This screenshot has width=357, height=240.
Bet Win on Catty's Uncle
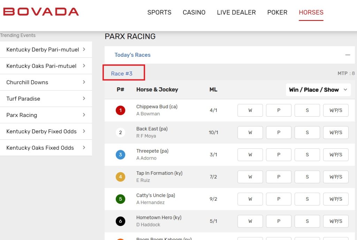coord(250,199)
